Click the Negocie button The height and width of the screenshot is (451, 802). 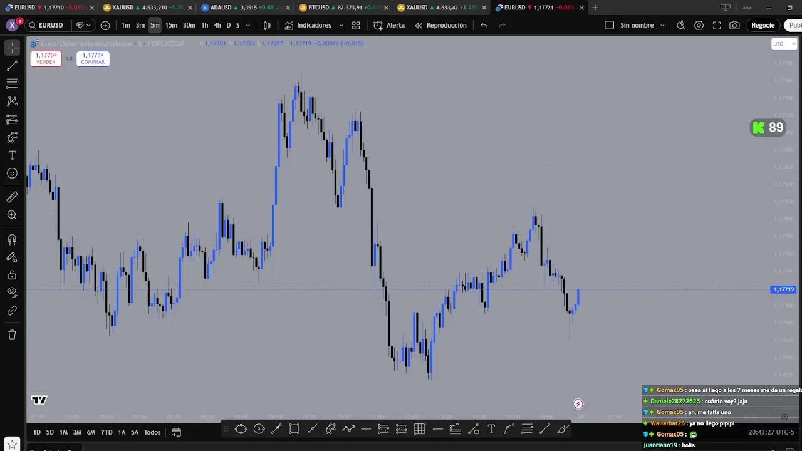tap(763, 25)
